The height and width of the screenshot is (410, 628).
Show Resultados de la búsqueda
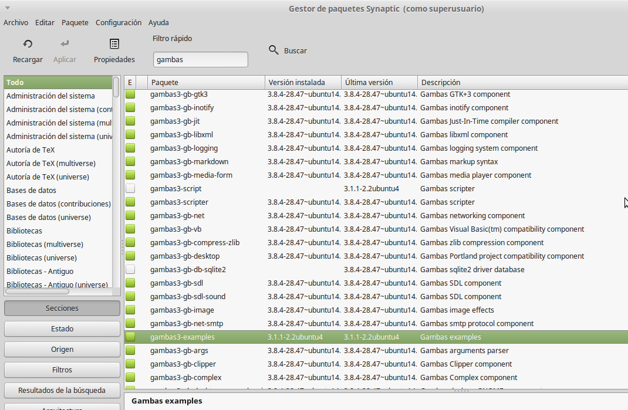(x=62, y=391)
